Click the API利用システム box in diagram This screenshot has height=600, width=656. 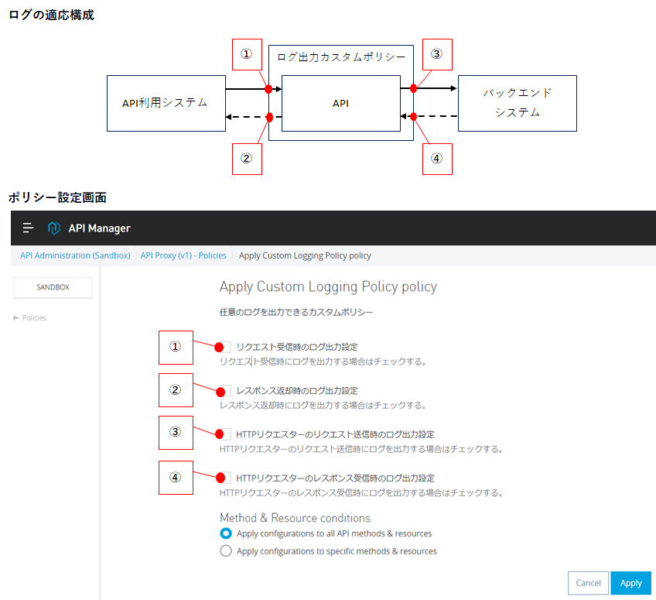[165, 102]
